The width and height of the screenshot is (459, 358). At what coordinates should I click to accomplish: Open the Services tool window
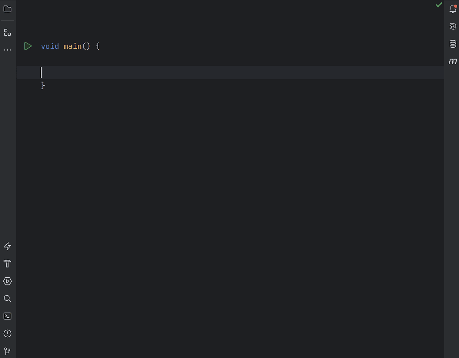coord(7,281)
